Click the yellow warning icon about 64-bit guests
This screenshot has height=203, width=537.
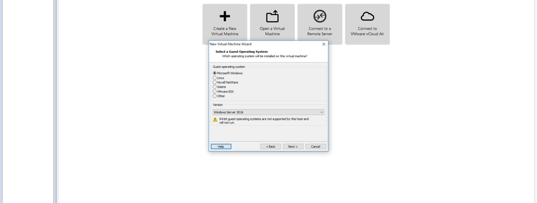(215, 119)
